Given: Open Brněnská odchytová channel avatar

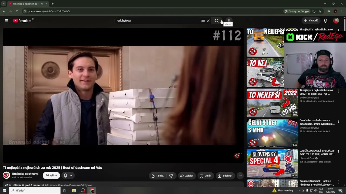Looking at the screenshot, I should 6,175.
